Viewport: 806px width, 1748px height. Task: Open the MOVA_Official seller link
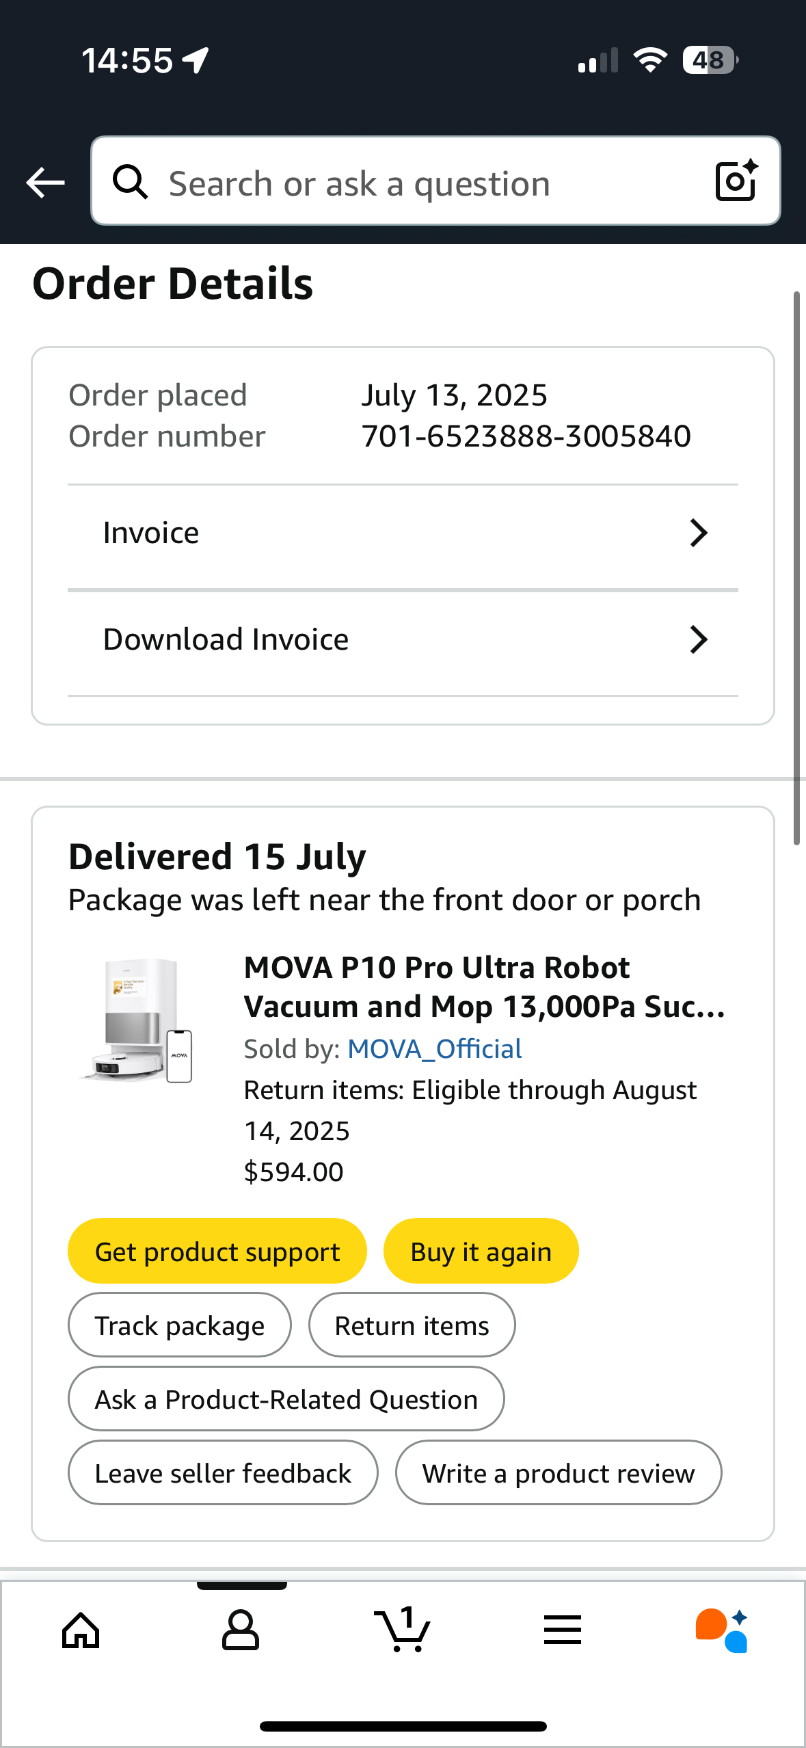tap(434, 1049)
